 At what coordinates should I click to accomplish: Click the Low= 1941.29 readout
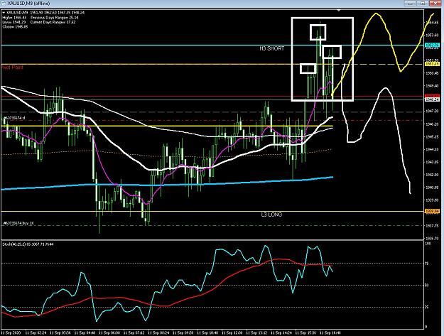[x=13, y=22]
